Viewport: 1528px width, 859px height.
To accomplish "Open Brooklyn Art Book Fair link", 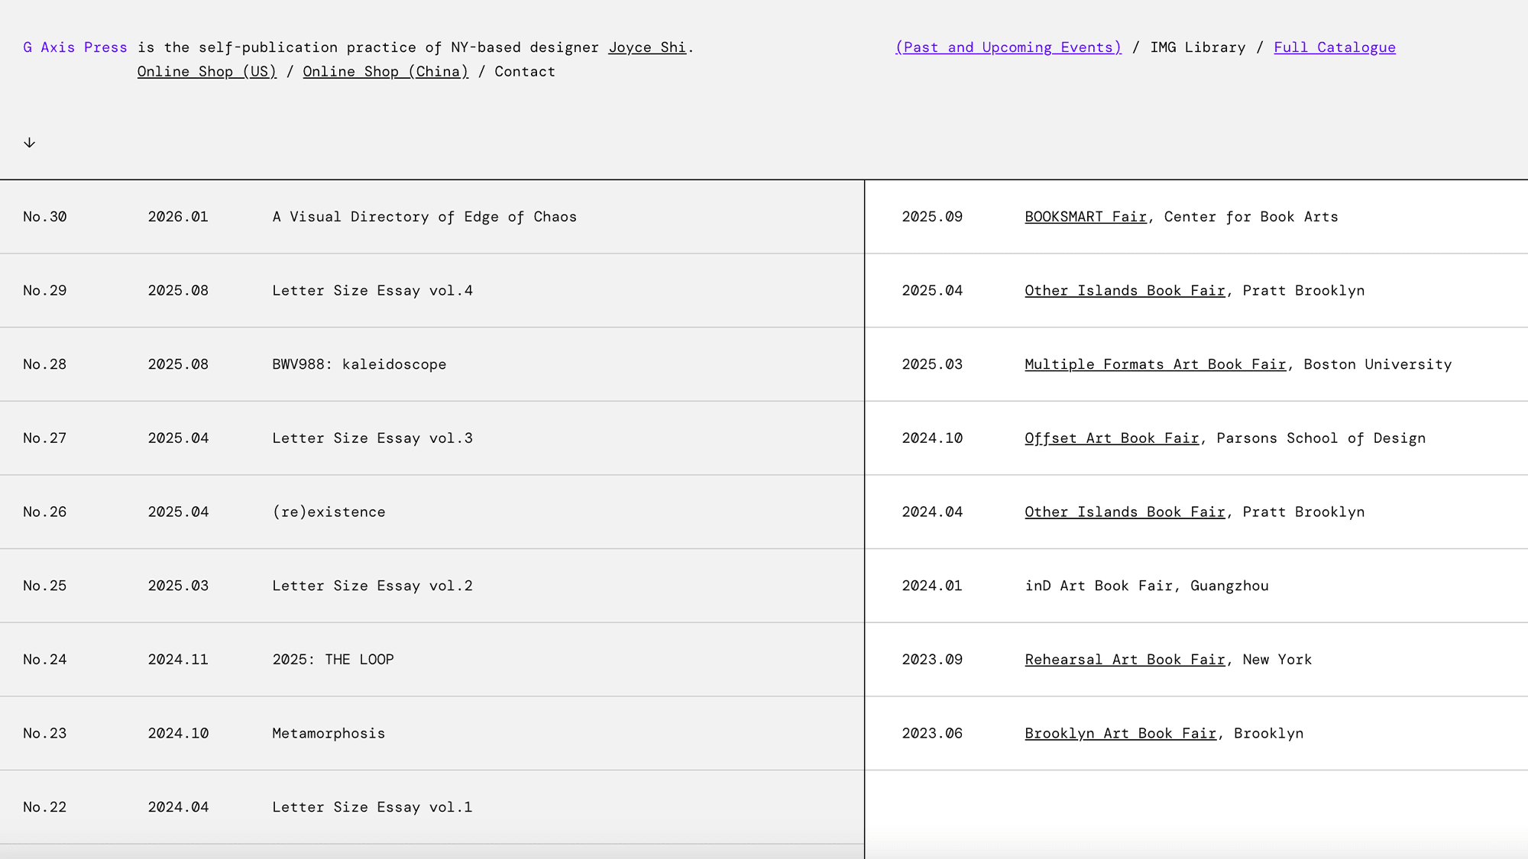I will (x=1119, y=734).
